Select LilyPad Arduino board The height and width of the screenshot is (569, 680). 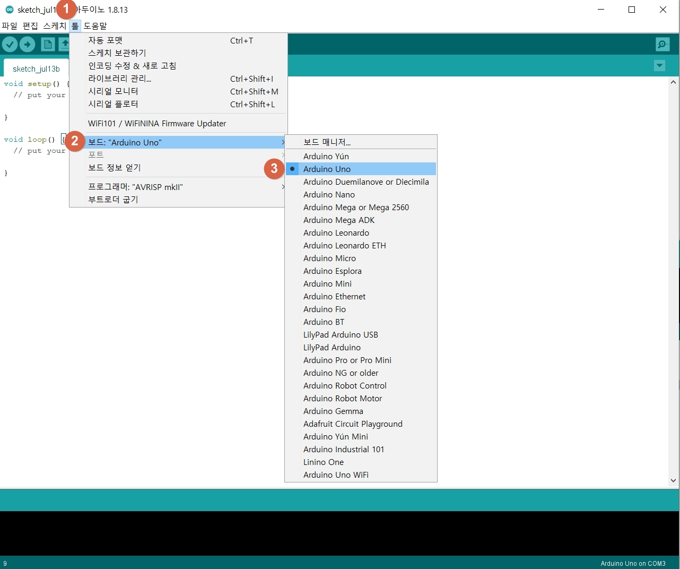pyautogui.click(x=361, y=347)
